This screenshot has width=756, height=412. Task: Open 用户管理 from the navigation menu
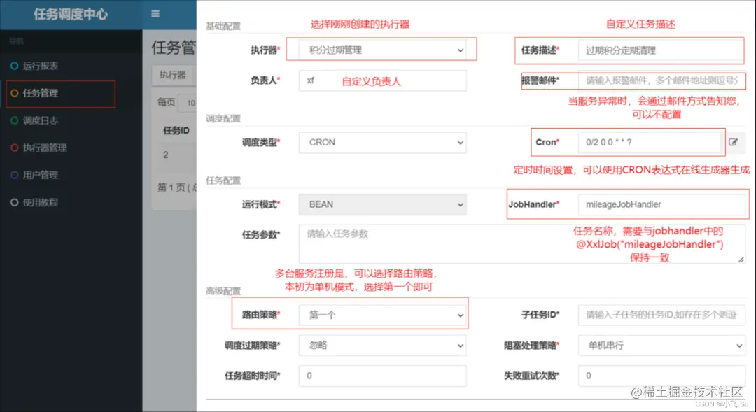pos(43,175)
